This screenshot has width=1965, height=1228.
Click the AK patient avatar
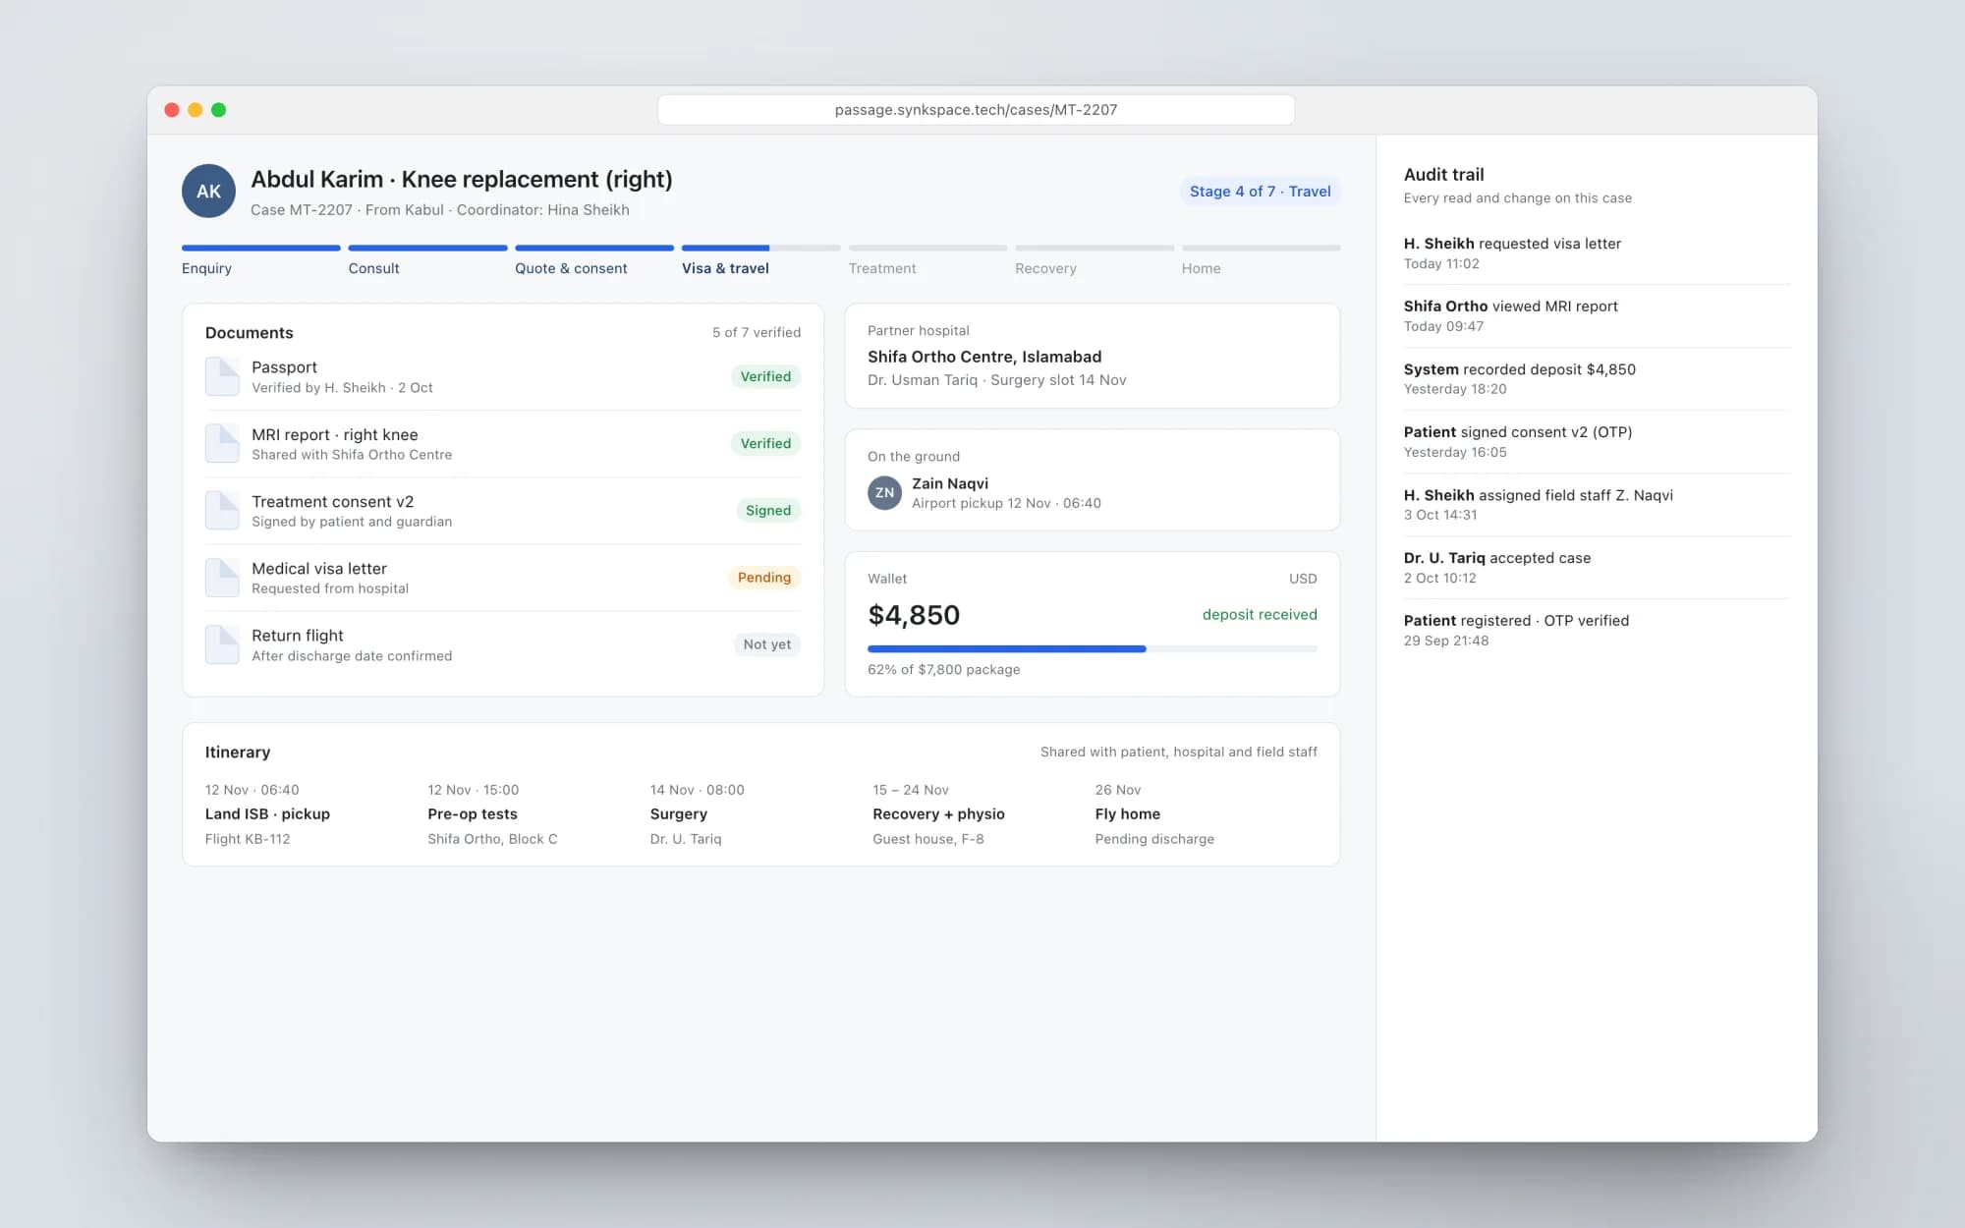(208, 192)
